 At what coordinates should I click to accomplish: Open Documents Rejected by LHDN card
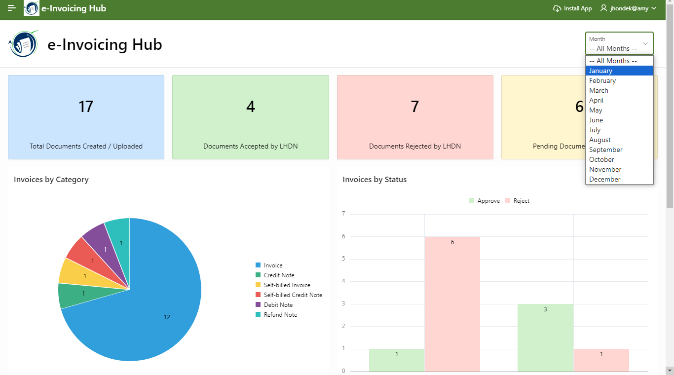415,117
